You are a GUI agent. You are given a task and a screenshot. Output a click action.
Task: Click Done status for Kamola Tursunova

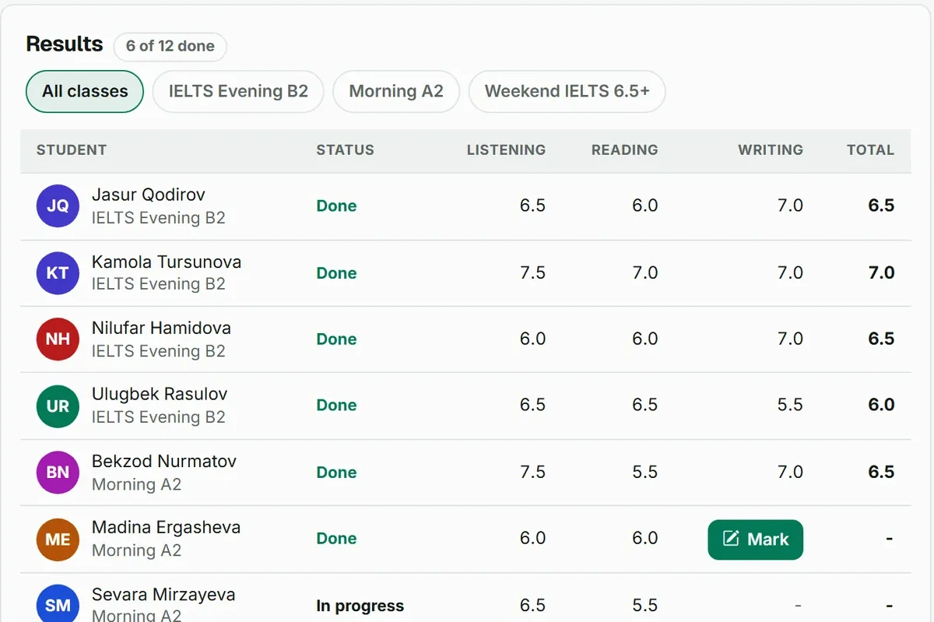(x=336, y=273)
